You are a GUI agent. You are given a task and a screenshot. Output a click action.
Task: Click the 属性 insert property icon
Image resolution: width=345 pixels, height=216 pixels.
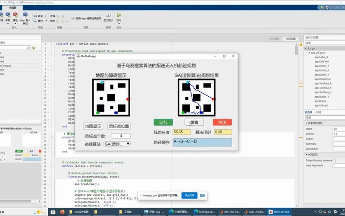(15, 15)
